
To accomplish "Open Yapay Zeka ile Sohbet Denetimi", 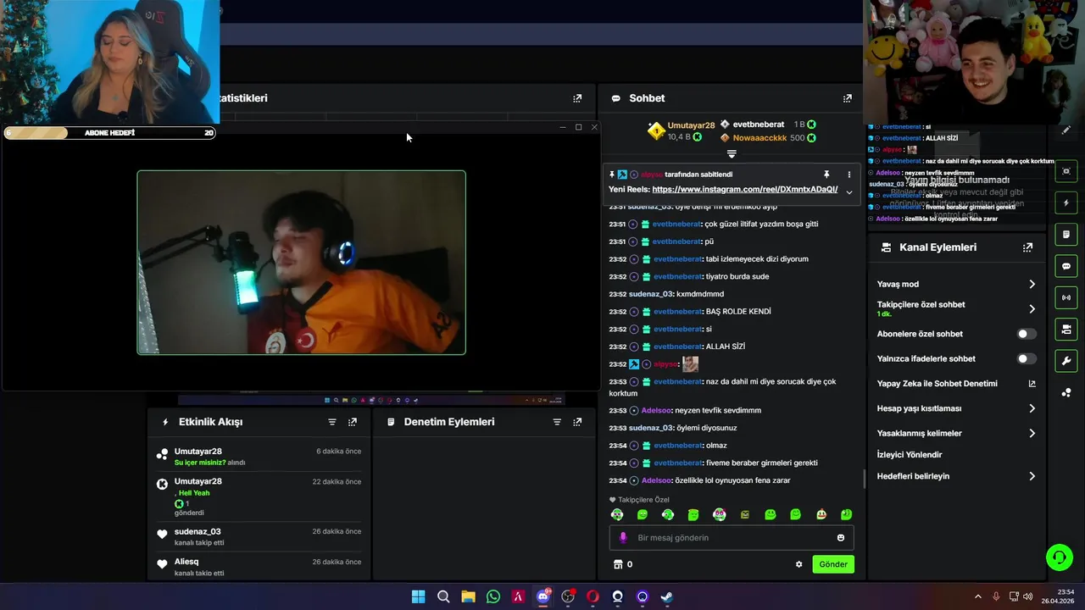I will [x=956, y=384].
